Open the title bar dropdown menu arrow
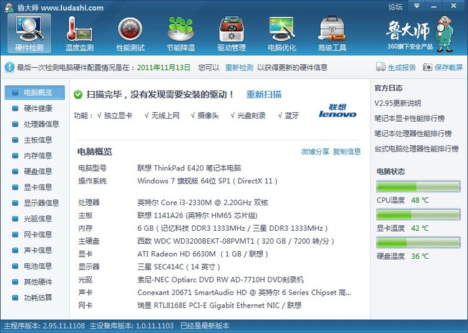 tap(416, 6)
